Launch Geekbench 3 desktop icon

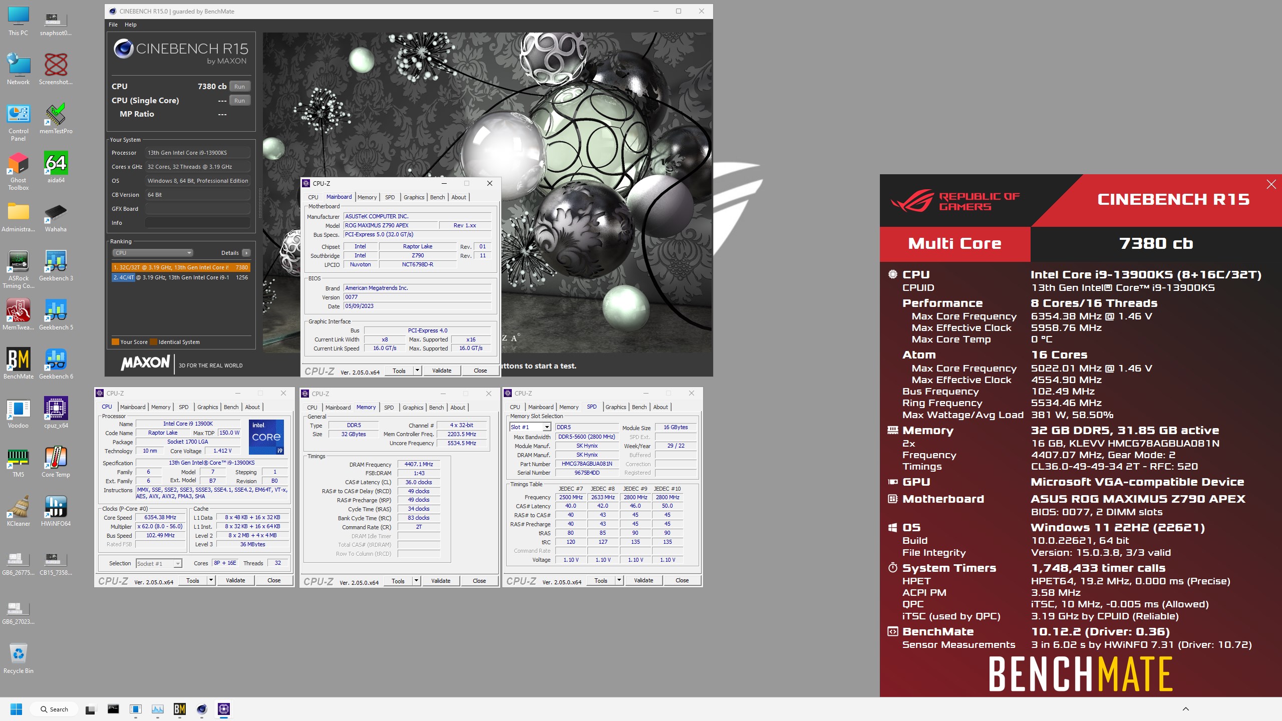(x=56, y=266)
